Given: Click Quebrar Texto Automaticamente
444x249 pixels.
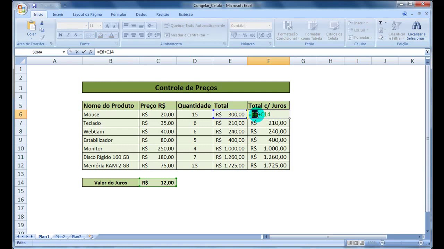Looking at the screenshot, I should (195, 26).
